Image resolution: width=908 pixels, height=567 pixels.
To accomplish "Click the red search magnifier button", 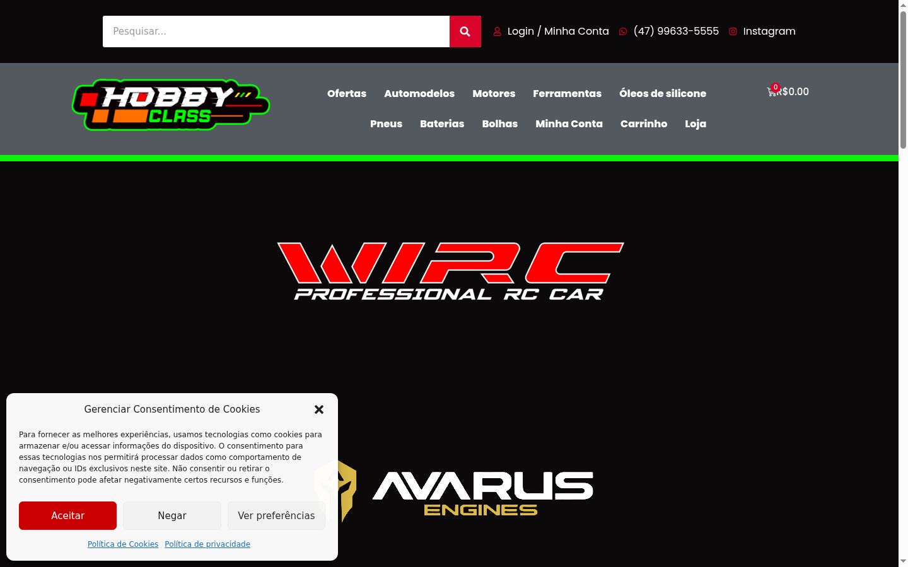I will pos(465,31).
